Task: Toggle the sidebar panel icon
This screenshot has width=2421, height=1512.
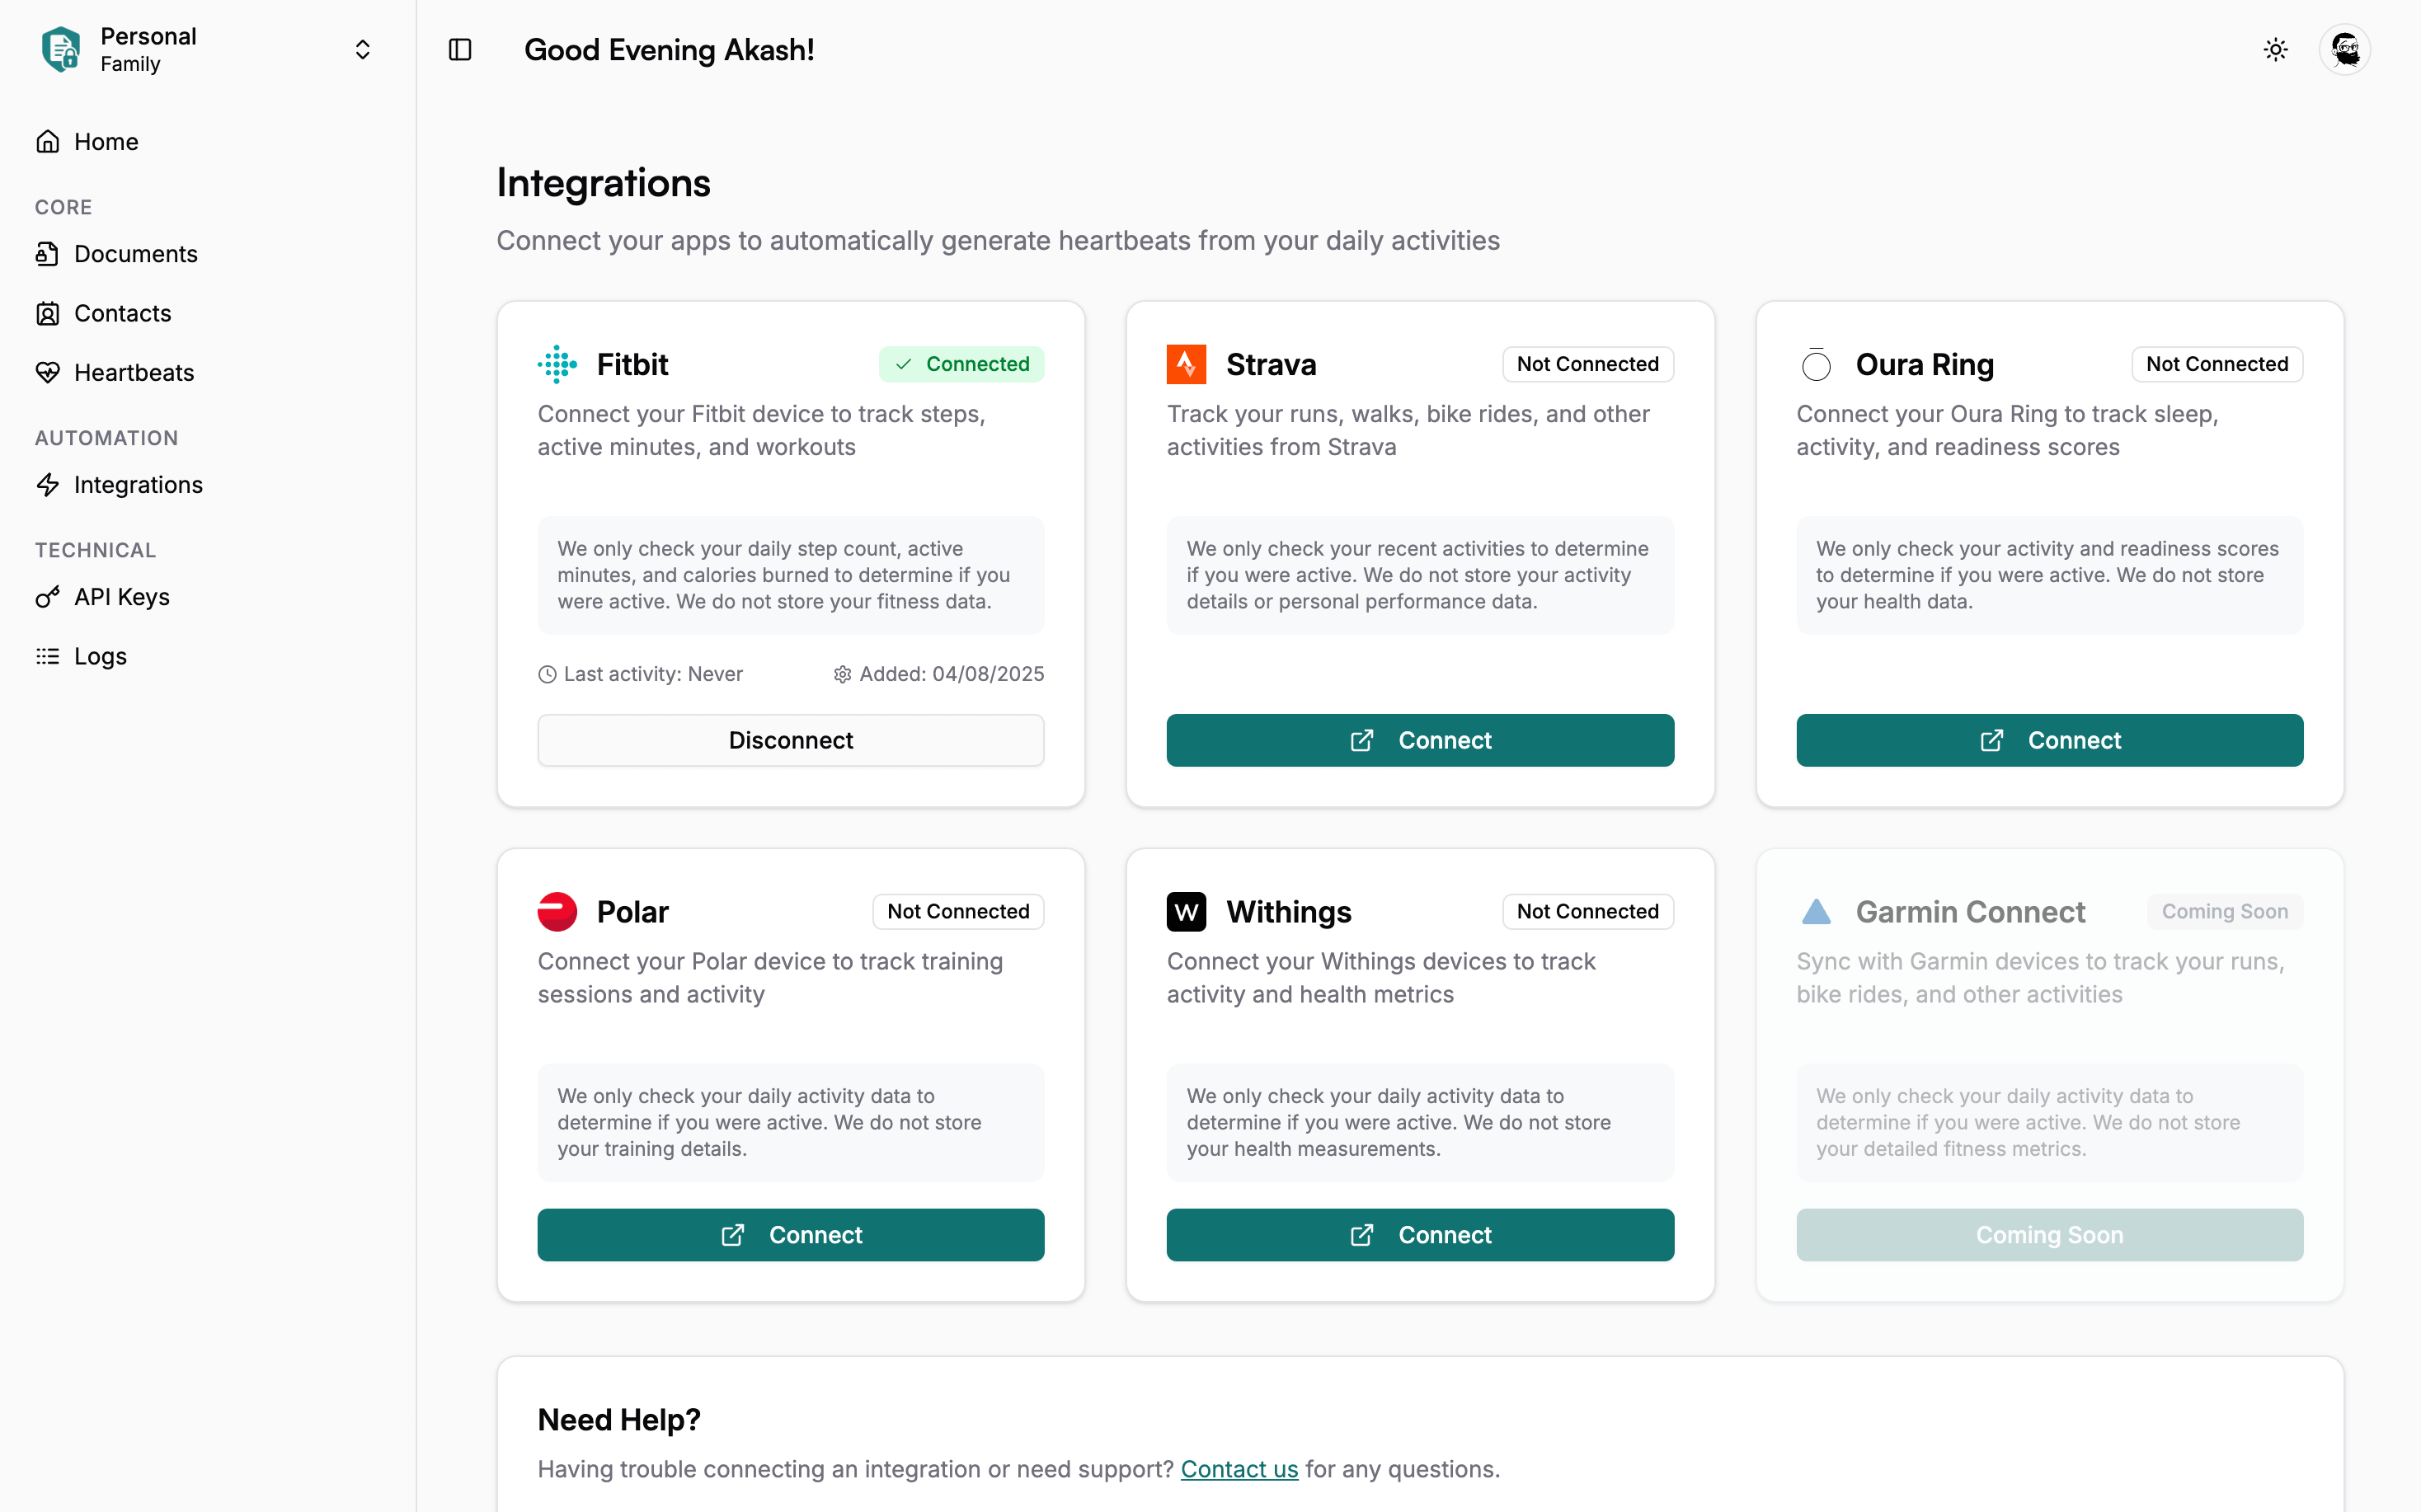Action: pos(460,50)
